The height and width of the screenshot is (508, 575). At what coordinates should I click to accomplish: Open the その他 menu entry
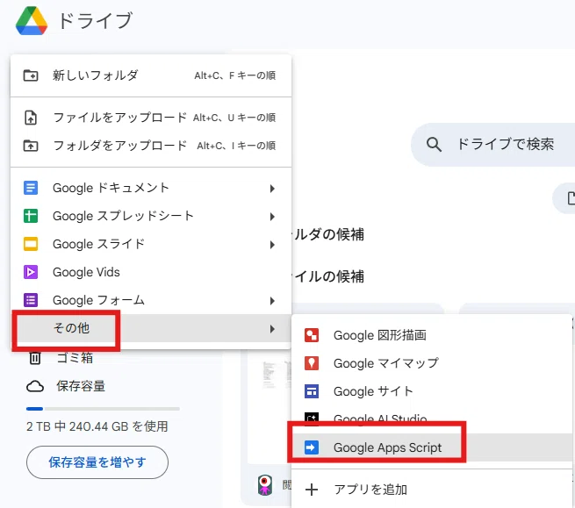pyautogui.click(x=151, y=328)
